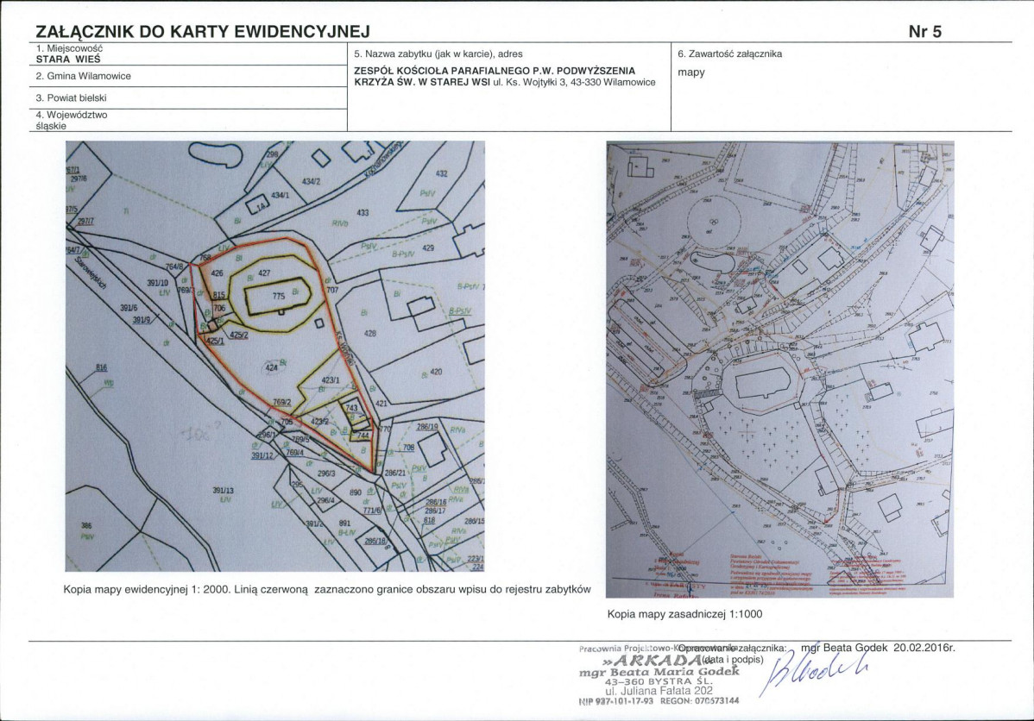
Task: Select parcel 428 on the cadastral map
Action: (370, 333)
